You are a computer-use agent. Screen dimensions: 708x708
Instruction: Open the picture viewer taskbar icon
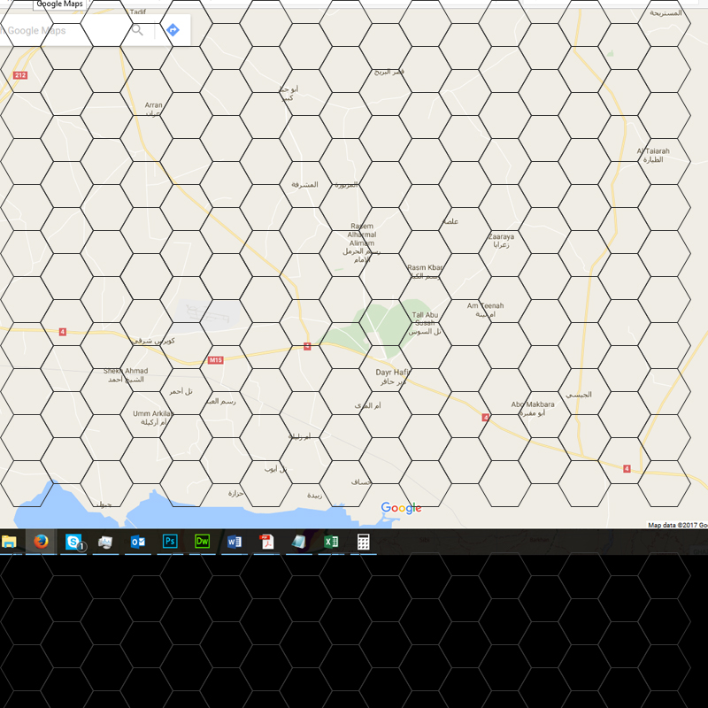click(x=105, y=542)
